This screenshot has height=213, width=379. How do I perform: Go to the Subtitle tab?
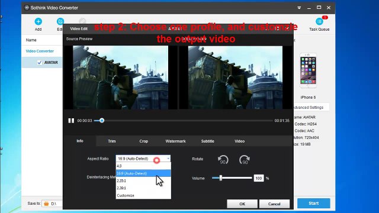(x=208, y=141)
